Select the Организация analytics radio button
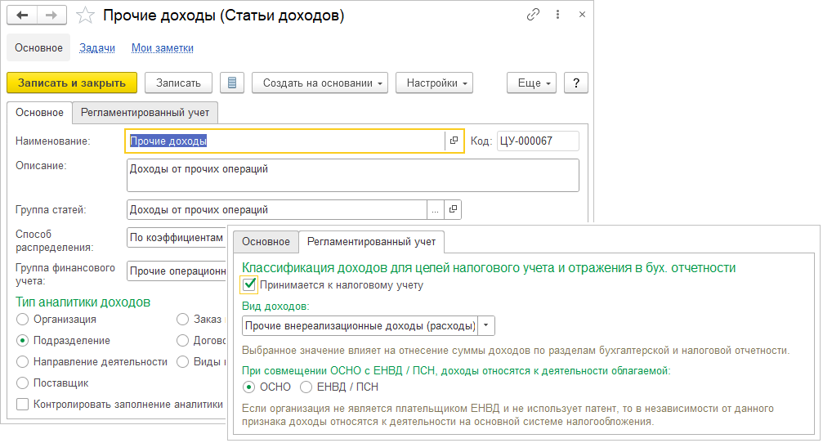 click(22, 319)
